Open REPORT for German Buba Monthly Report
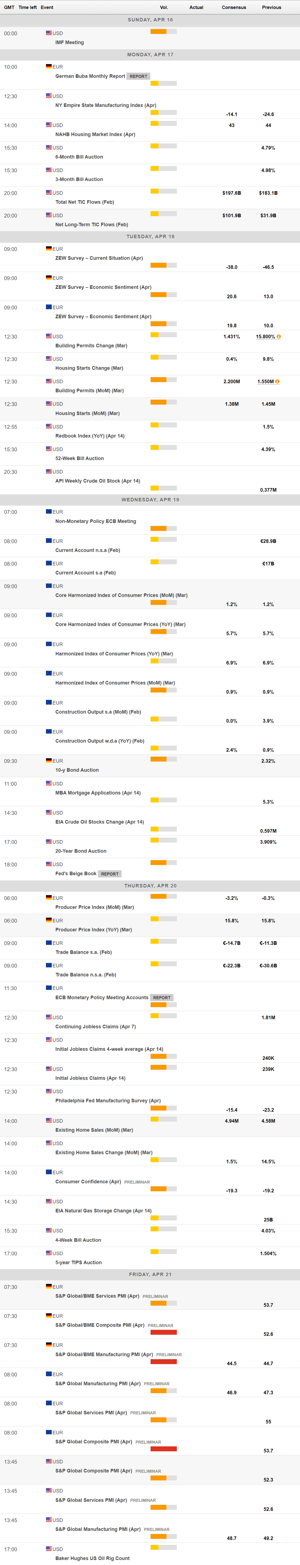300x1565 pixels. point(138,76)
